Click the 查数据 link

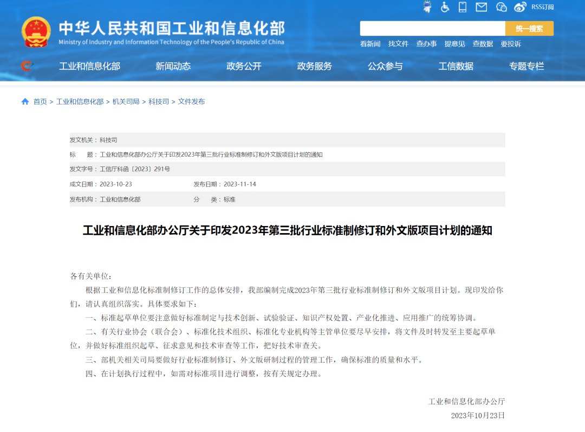tap(483, 44)
